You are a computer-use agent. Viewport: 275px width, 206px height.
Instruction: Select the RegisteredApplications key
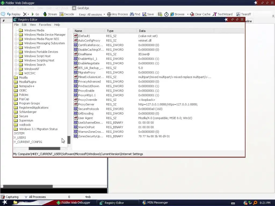(x=34, y=108)
